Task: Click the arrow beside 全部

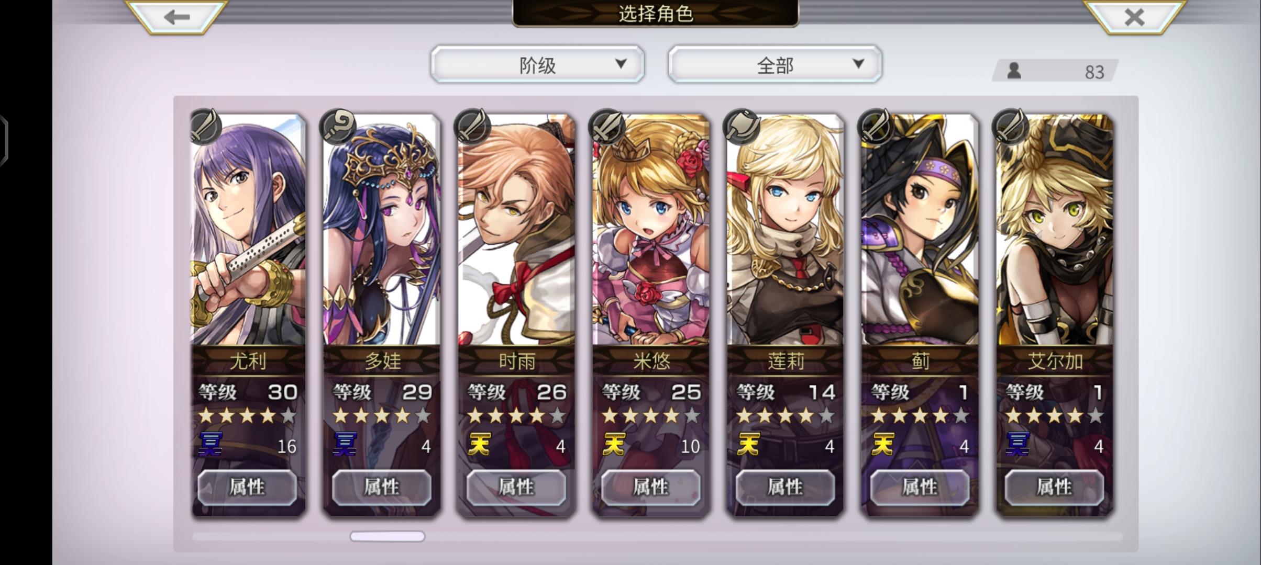Action: point(858,64)
